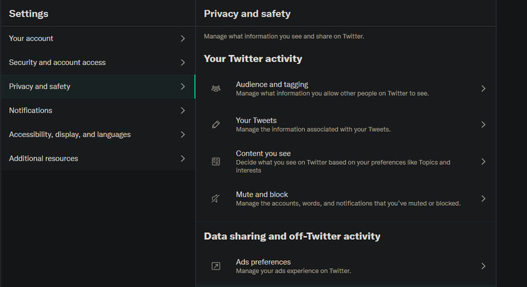Expand Additional resources chevron
Viewport: 527px width, 287px height.
click(183, 158)
